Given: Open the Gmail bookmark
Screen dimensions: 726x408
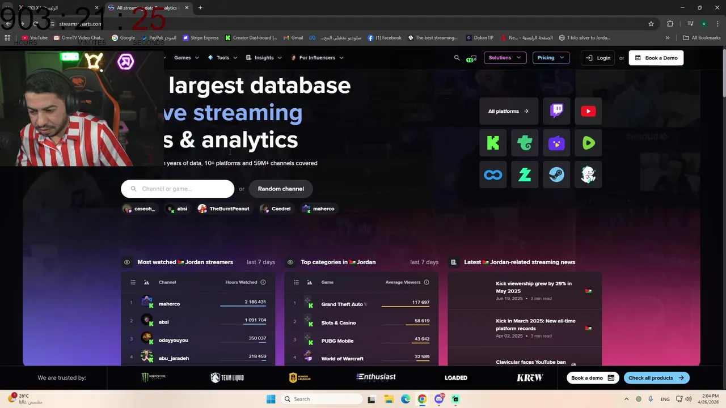Looking at the screenshot, I should tap(293, 38).
